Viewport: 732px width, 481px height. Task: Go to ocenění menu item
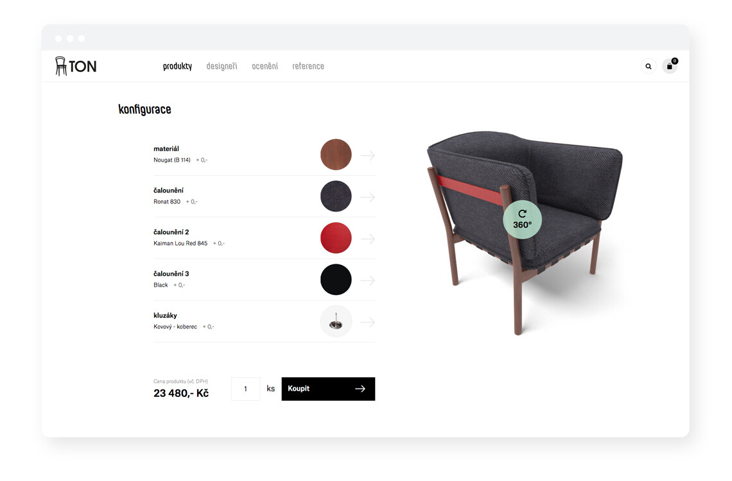pyautogui.click(x=265, y=66)
